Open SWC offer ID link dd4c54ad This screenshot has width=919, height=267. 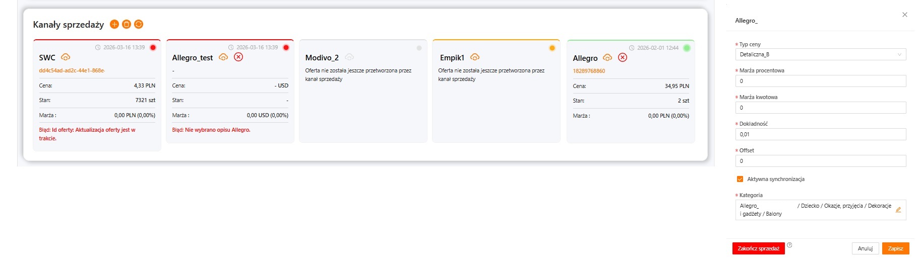coord(72,71)
